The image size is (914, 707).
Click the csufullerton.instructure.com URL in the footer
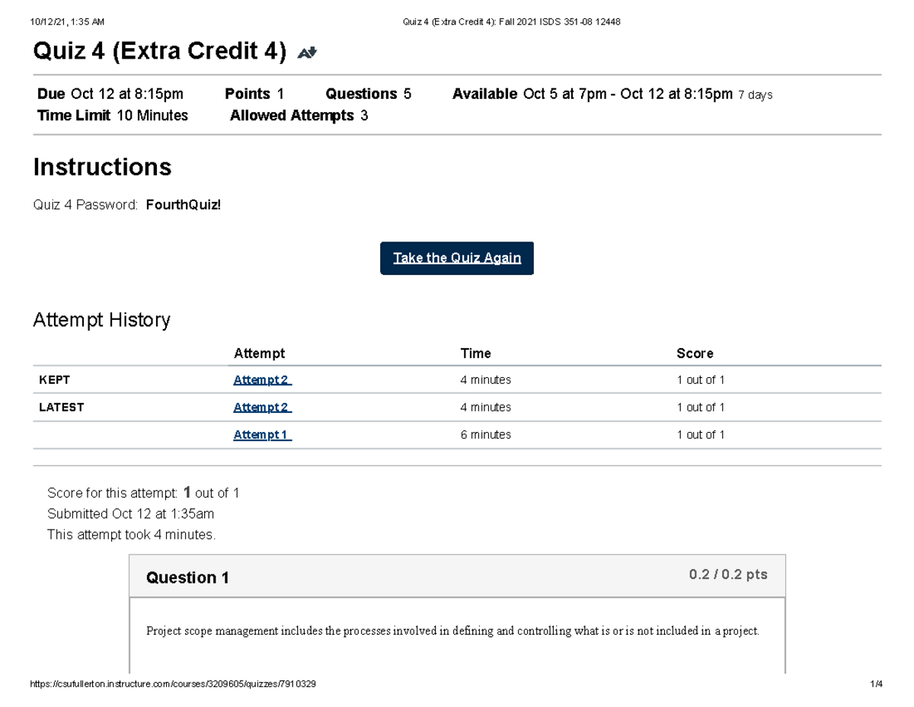pos(173,683)
